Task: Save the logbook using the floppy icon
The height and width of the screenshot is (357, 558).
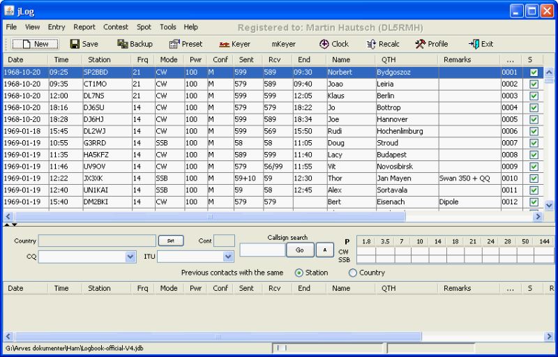Action: 84,44
